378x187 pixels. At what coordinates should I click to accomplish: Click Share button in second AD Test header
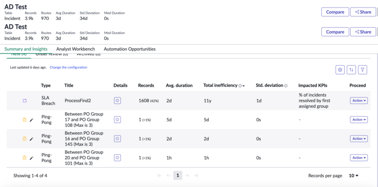coord(363,32)
